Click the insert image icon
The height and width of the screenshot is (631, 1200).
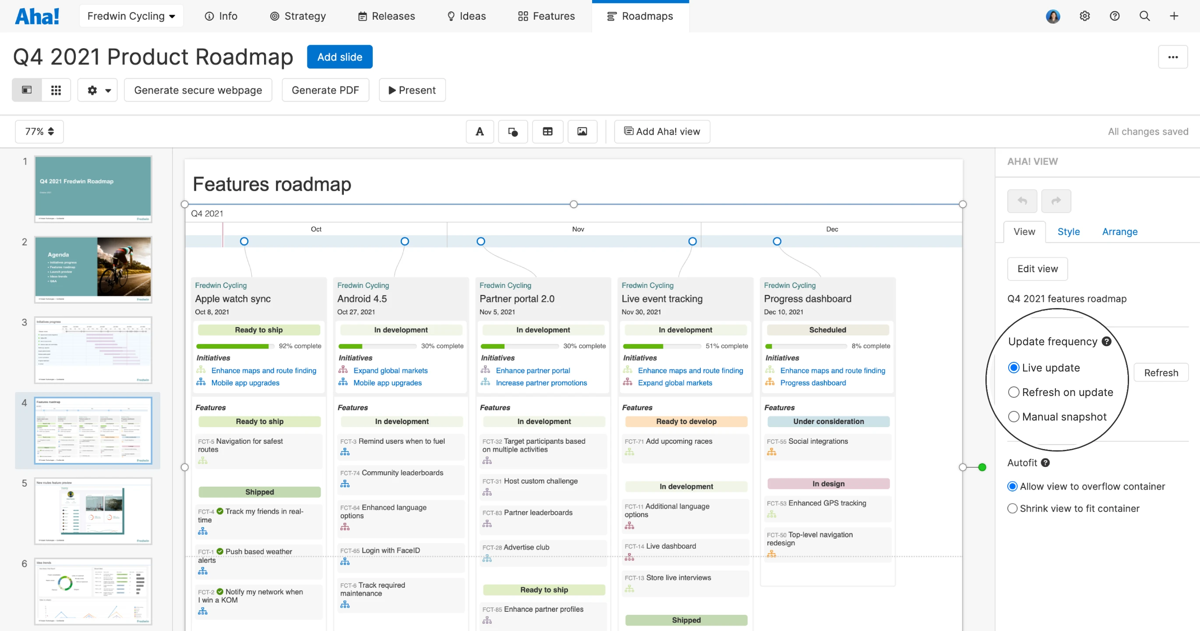[582, 132]
